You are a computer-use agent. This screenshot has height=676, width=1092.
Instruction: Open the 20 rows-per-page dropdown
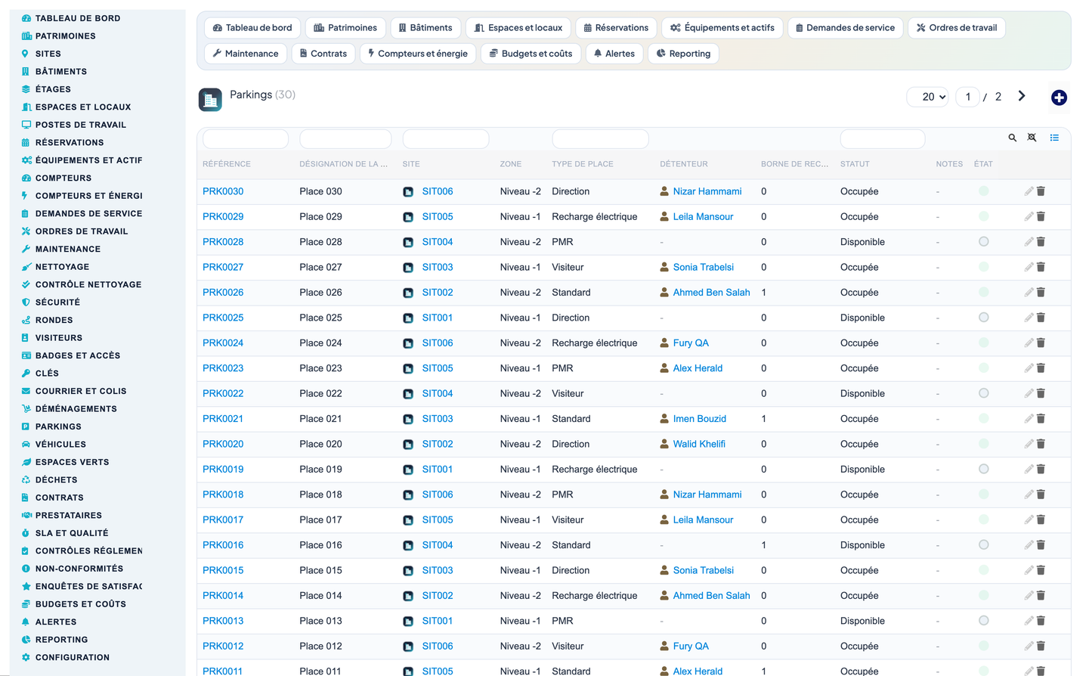(927, 97)
